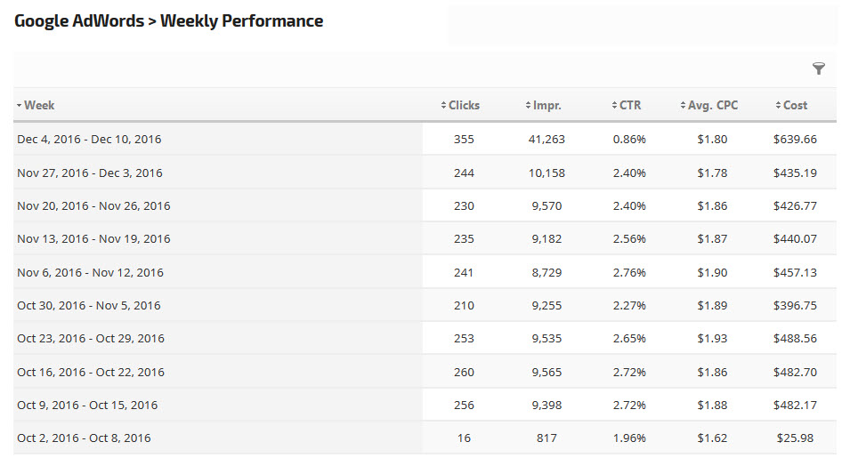The width and height of the screenshot is (842, 466).
Task: Sort table by CTR column
Action: (x=629, y=105)
